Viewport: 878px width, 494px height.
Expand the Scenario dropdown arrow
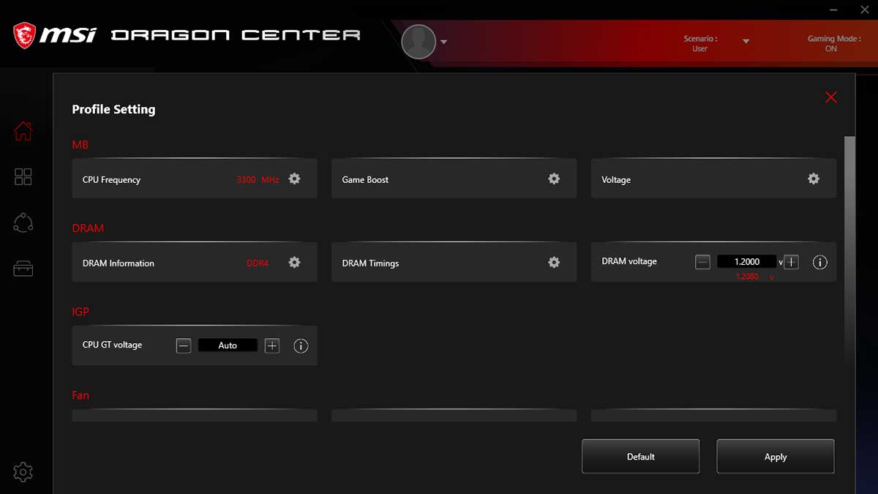[746, 42]
